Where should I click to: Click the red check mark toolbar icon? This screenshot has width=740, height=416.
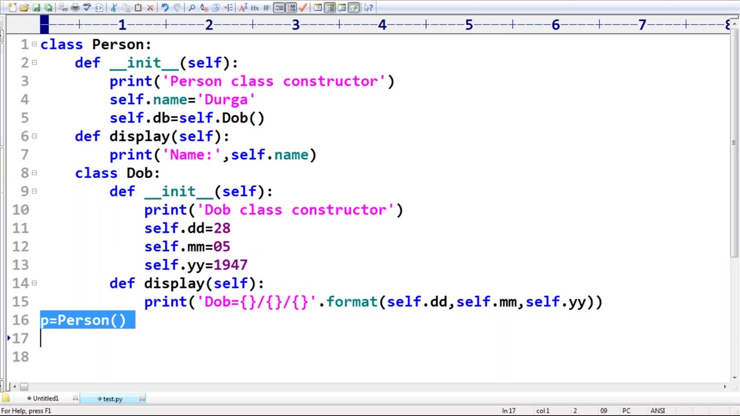click(x=302, y=8)
